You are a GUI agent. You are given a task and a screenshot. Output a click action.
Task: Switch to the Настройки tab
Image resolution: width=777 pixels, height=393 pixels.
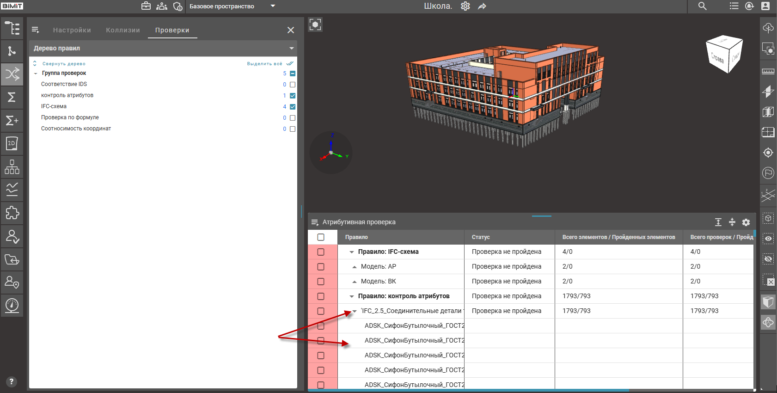[72, 30]
